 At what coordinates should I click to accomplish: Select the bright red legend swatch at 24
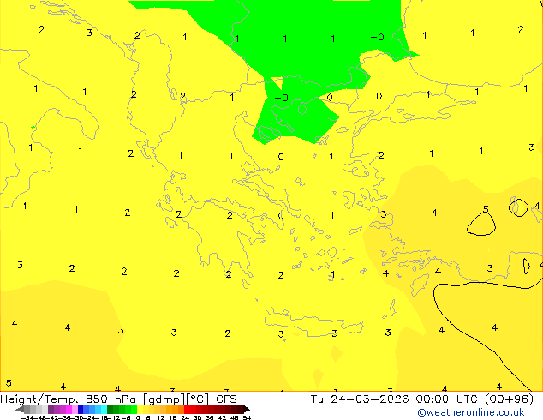click(x=187, y=410)
